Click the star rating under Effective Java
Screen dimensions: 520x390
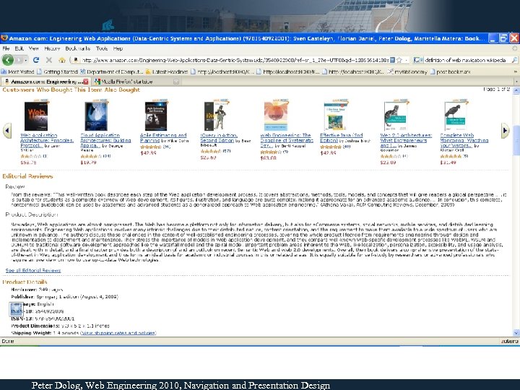tap(331, 147)
